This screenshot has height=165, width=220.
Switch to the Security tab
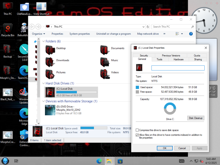point(144,55)
